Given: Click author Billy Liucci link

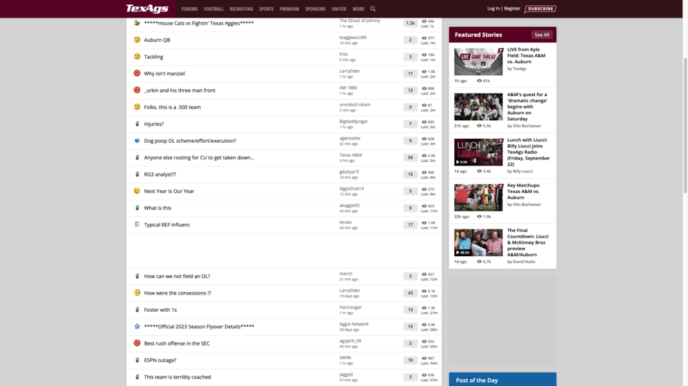Looking at the screenshot, I should 523,171.
